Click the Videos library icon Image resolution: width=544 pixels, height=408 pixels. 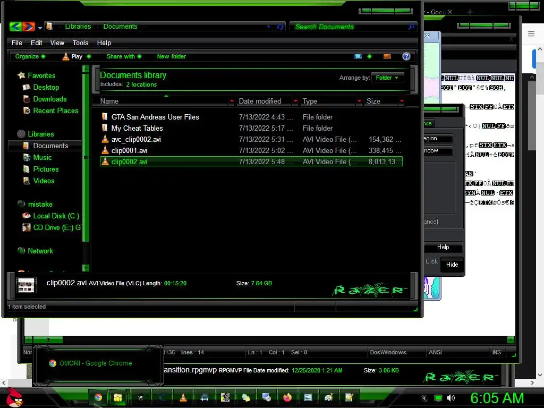[x=27, y=181]
